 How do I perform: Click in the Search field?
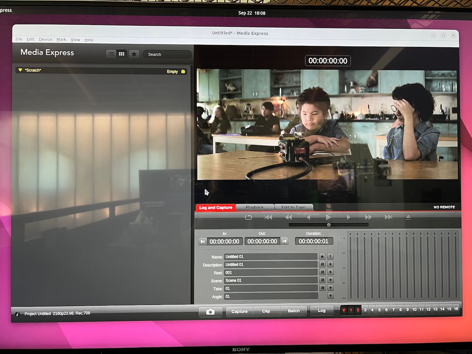click(167, 54)
